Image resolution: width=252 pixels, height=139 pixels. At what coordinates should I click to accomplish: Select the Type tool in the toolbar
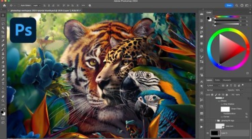[x=3, y=83]
